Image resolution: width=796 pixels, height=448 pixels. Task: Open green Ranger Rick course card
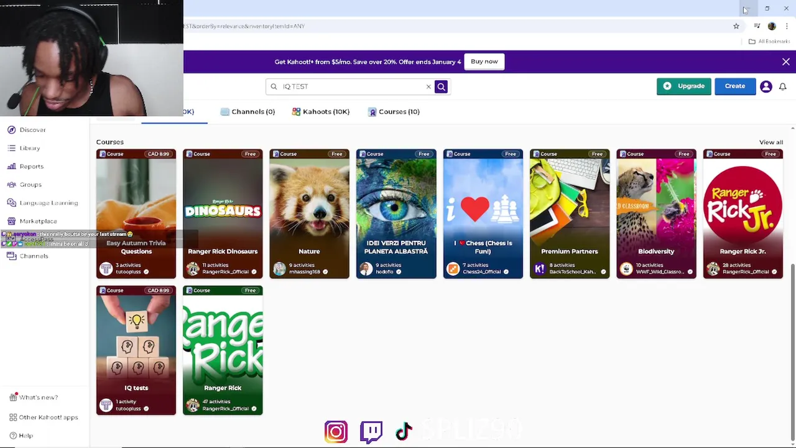(223, 350)
